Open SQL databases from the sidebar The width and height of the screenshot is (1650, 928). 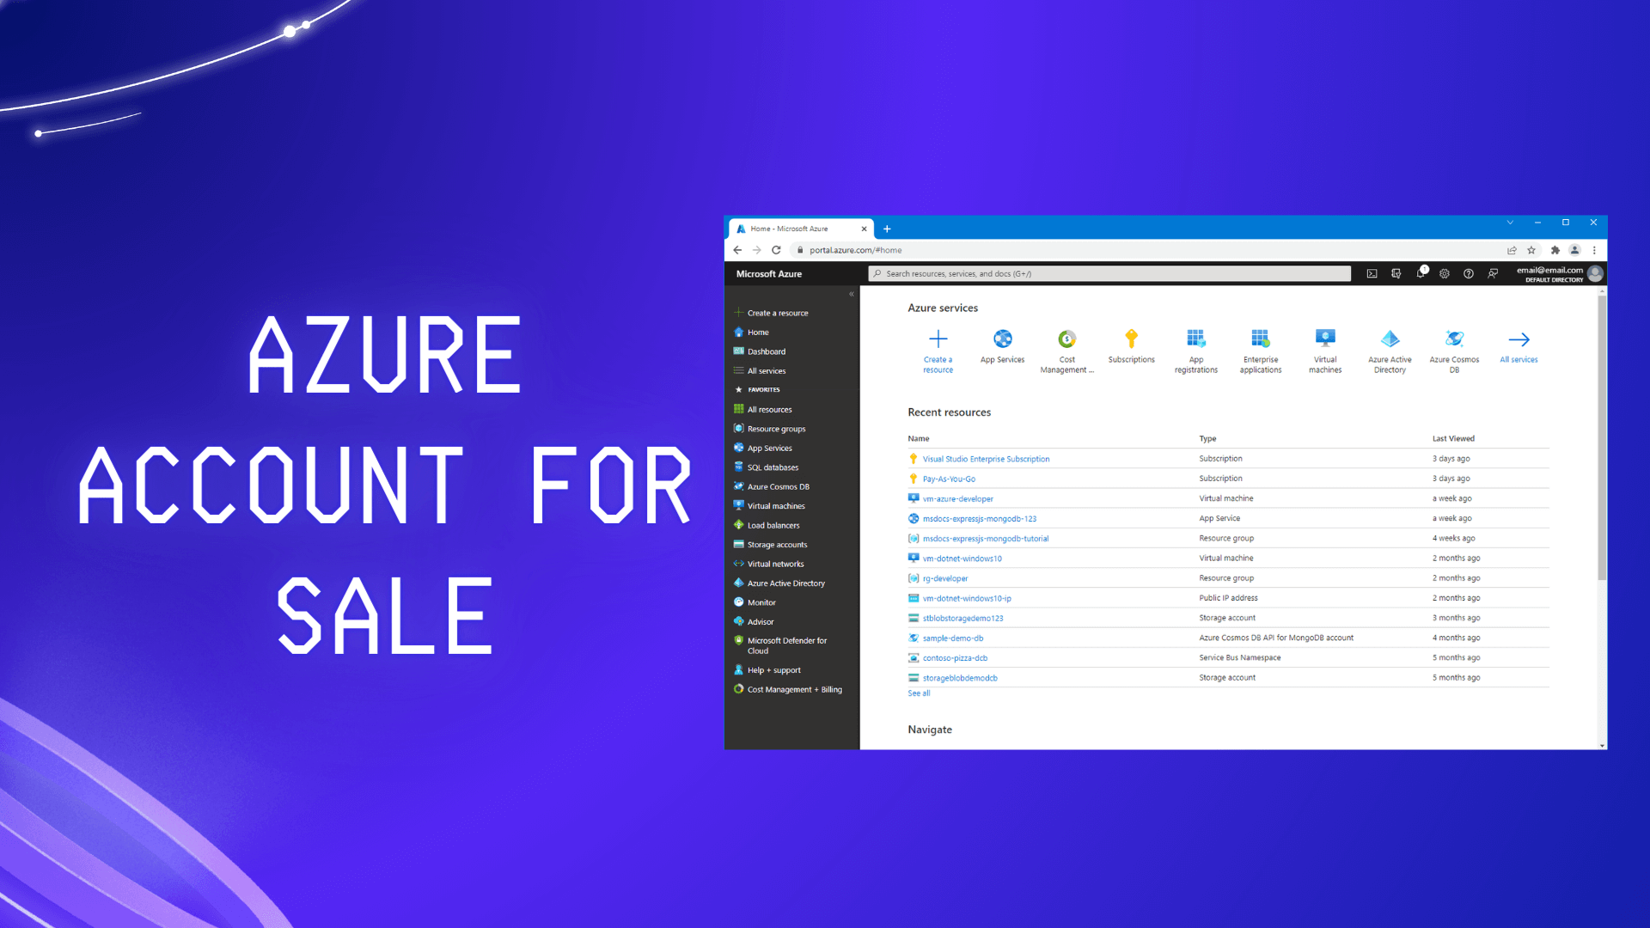(772, 467)
